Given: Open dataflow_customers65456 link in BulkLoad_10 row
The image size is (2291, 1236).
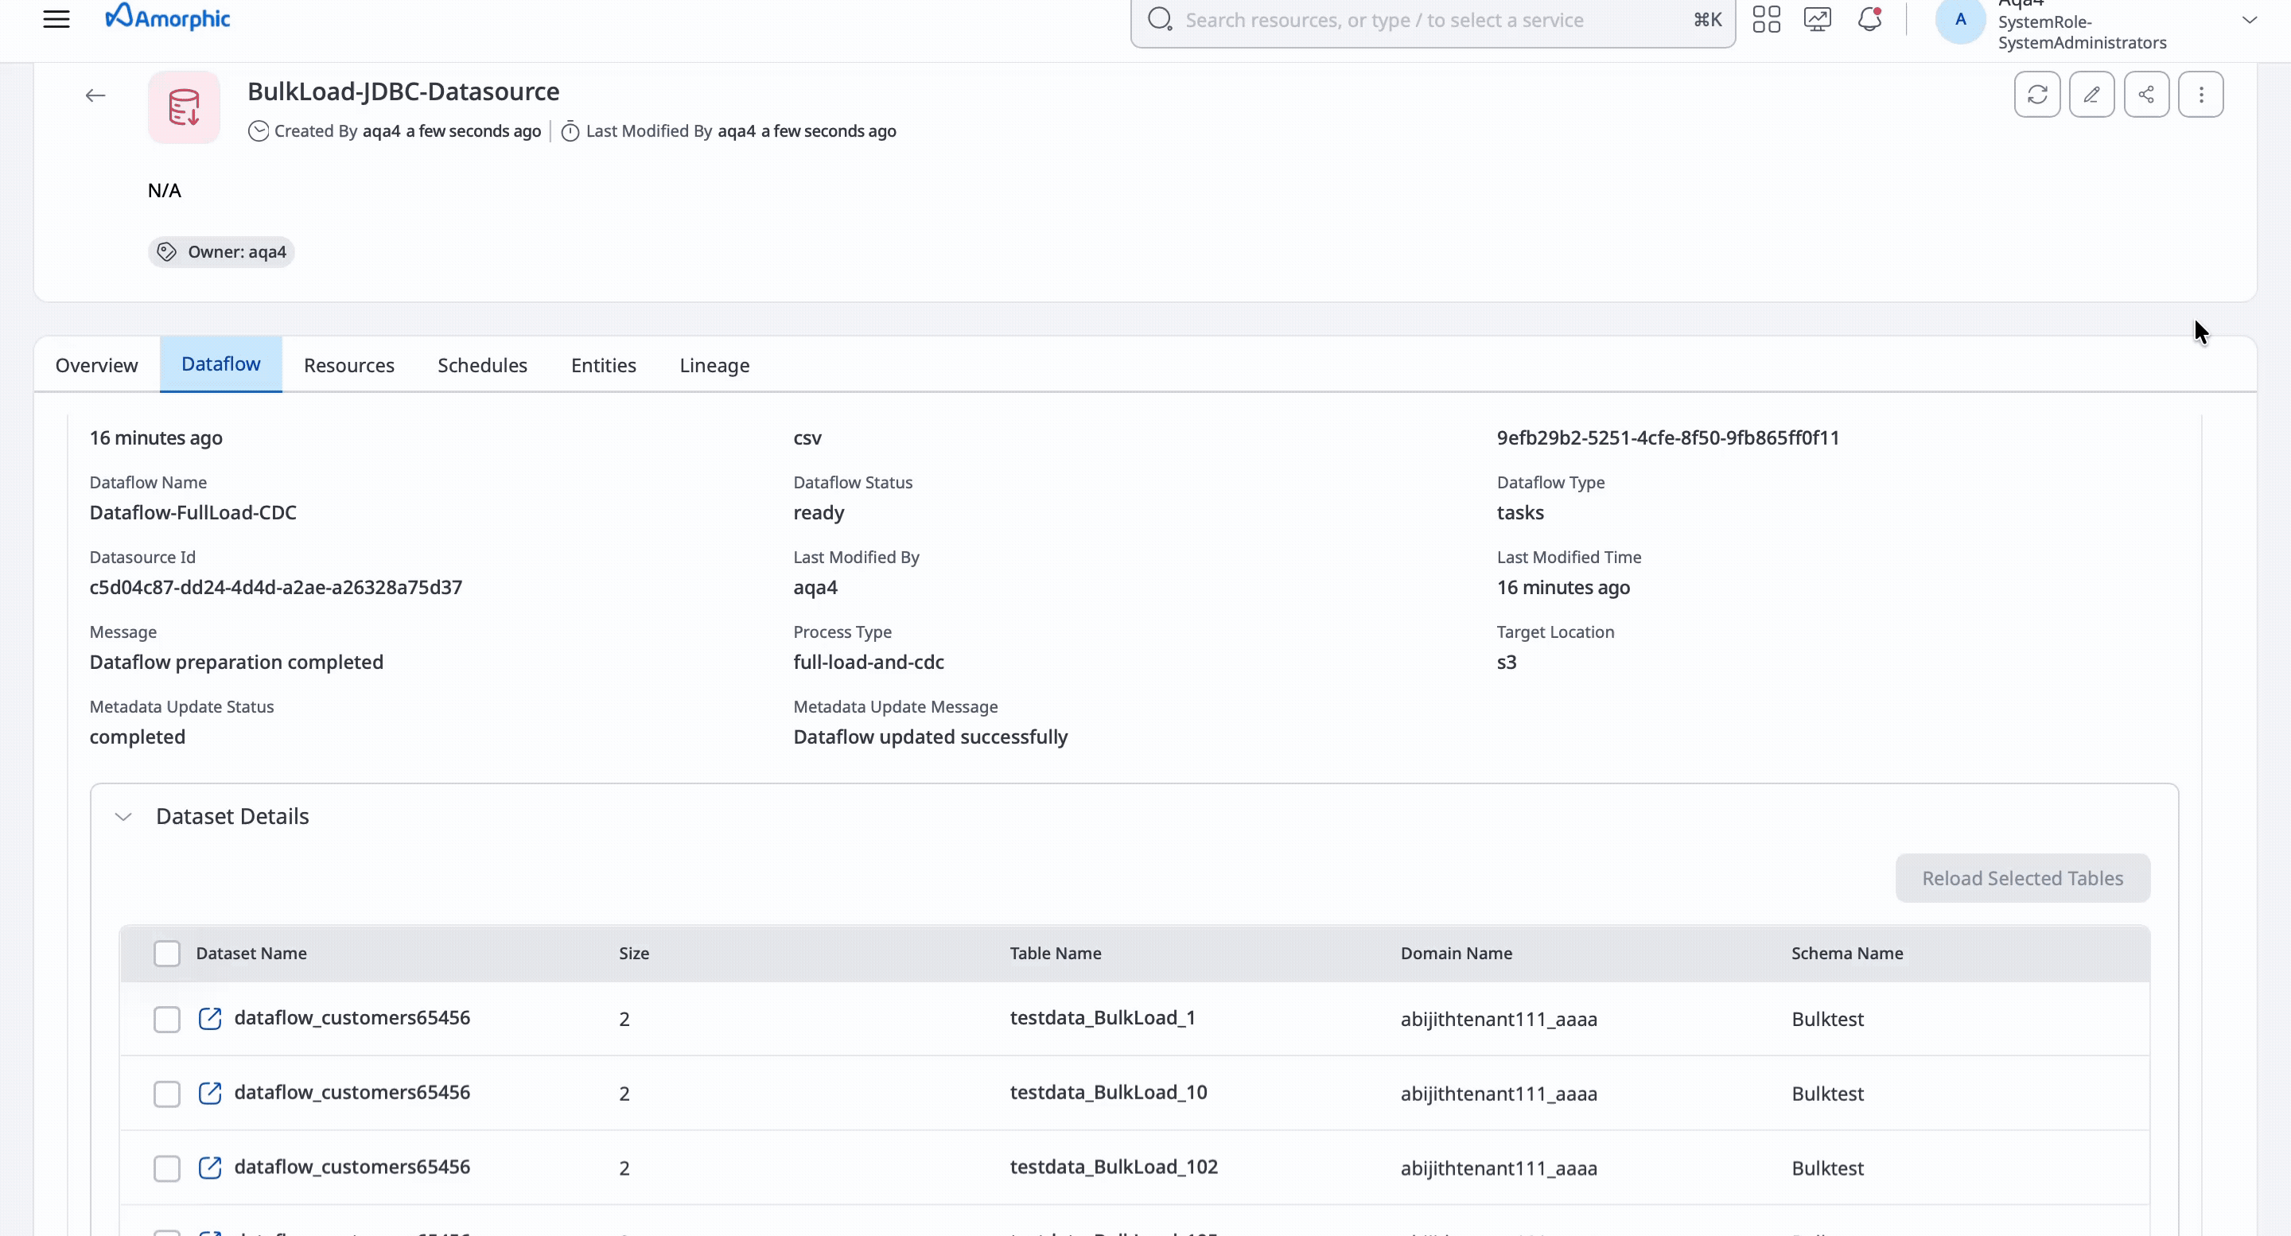Looking at the screenshot, I should tap(352, 1092).
